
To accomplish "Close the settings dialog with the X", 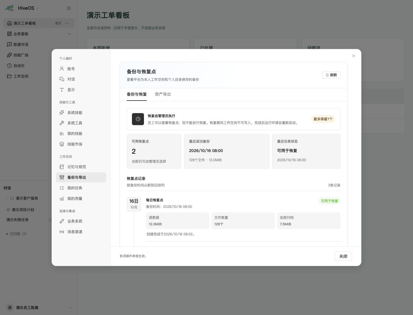I will [354, 56].
